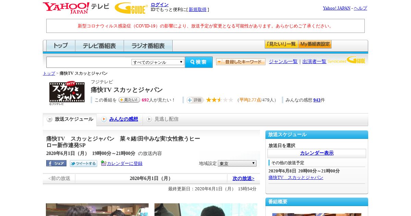
Task: Open the Yahoo! JAPAN link at top right
Action: click(x=336, y=8)
